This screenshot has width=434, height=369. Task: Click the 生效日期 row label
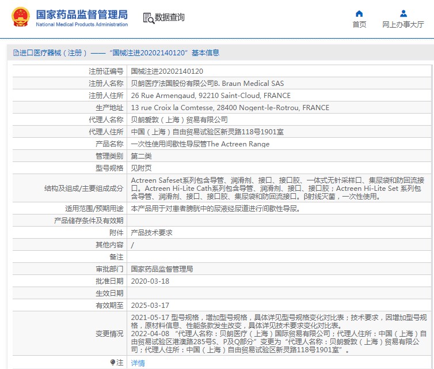click(109, 293)
